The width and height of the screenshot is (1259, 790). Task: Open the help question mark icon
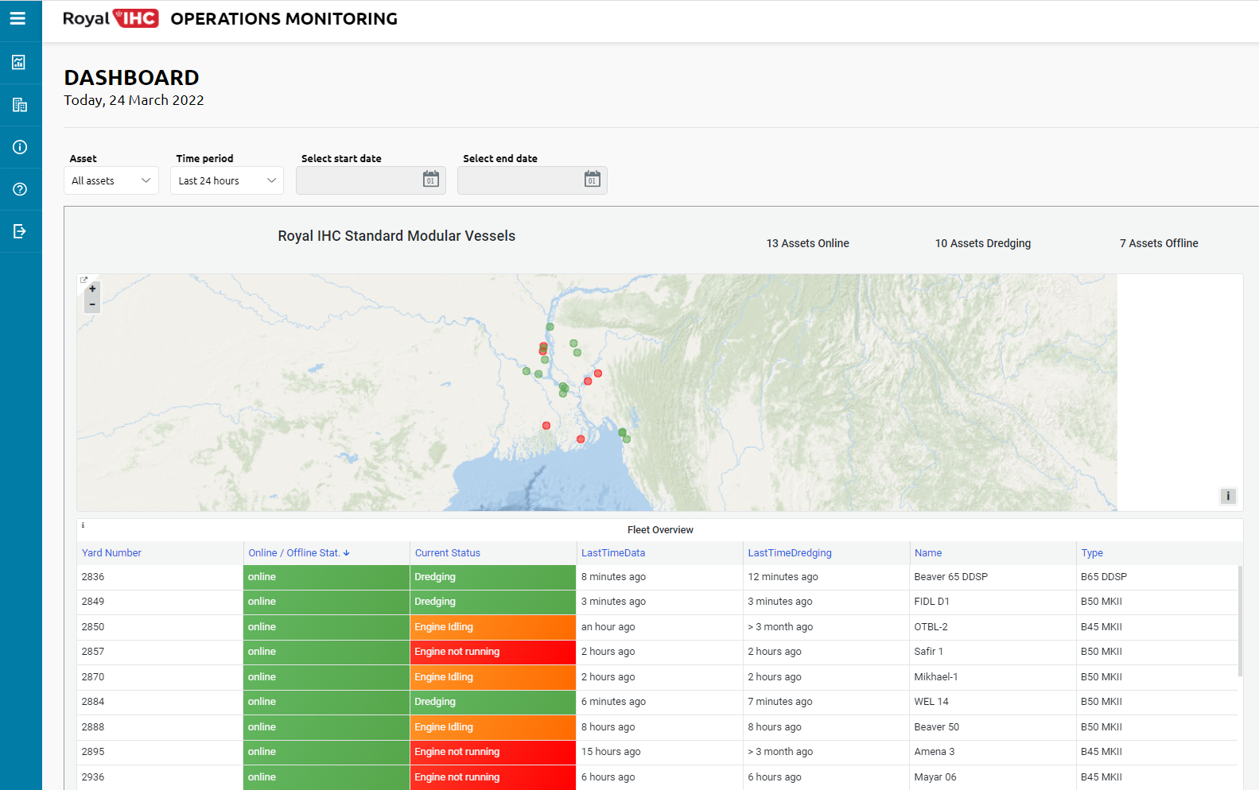[x=20, y=189]
